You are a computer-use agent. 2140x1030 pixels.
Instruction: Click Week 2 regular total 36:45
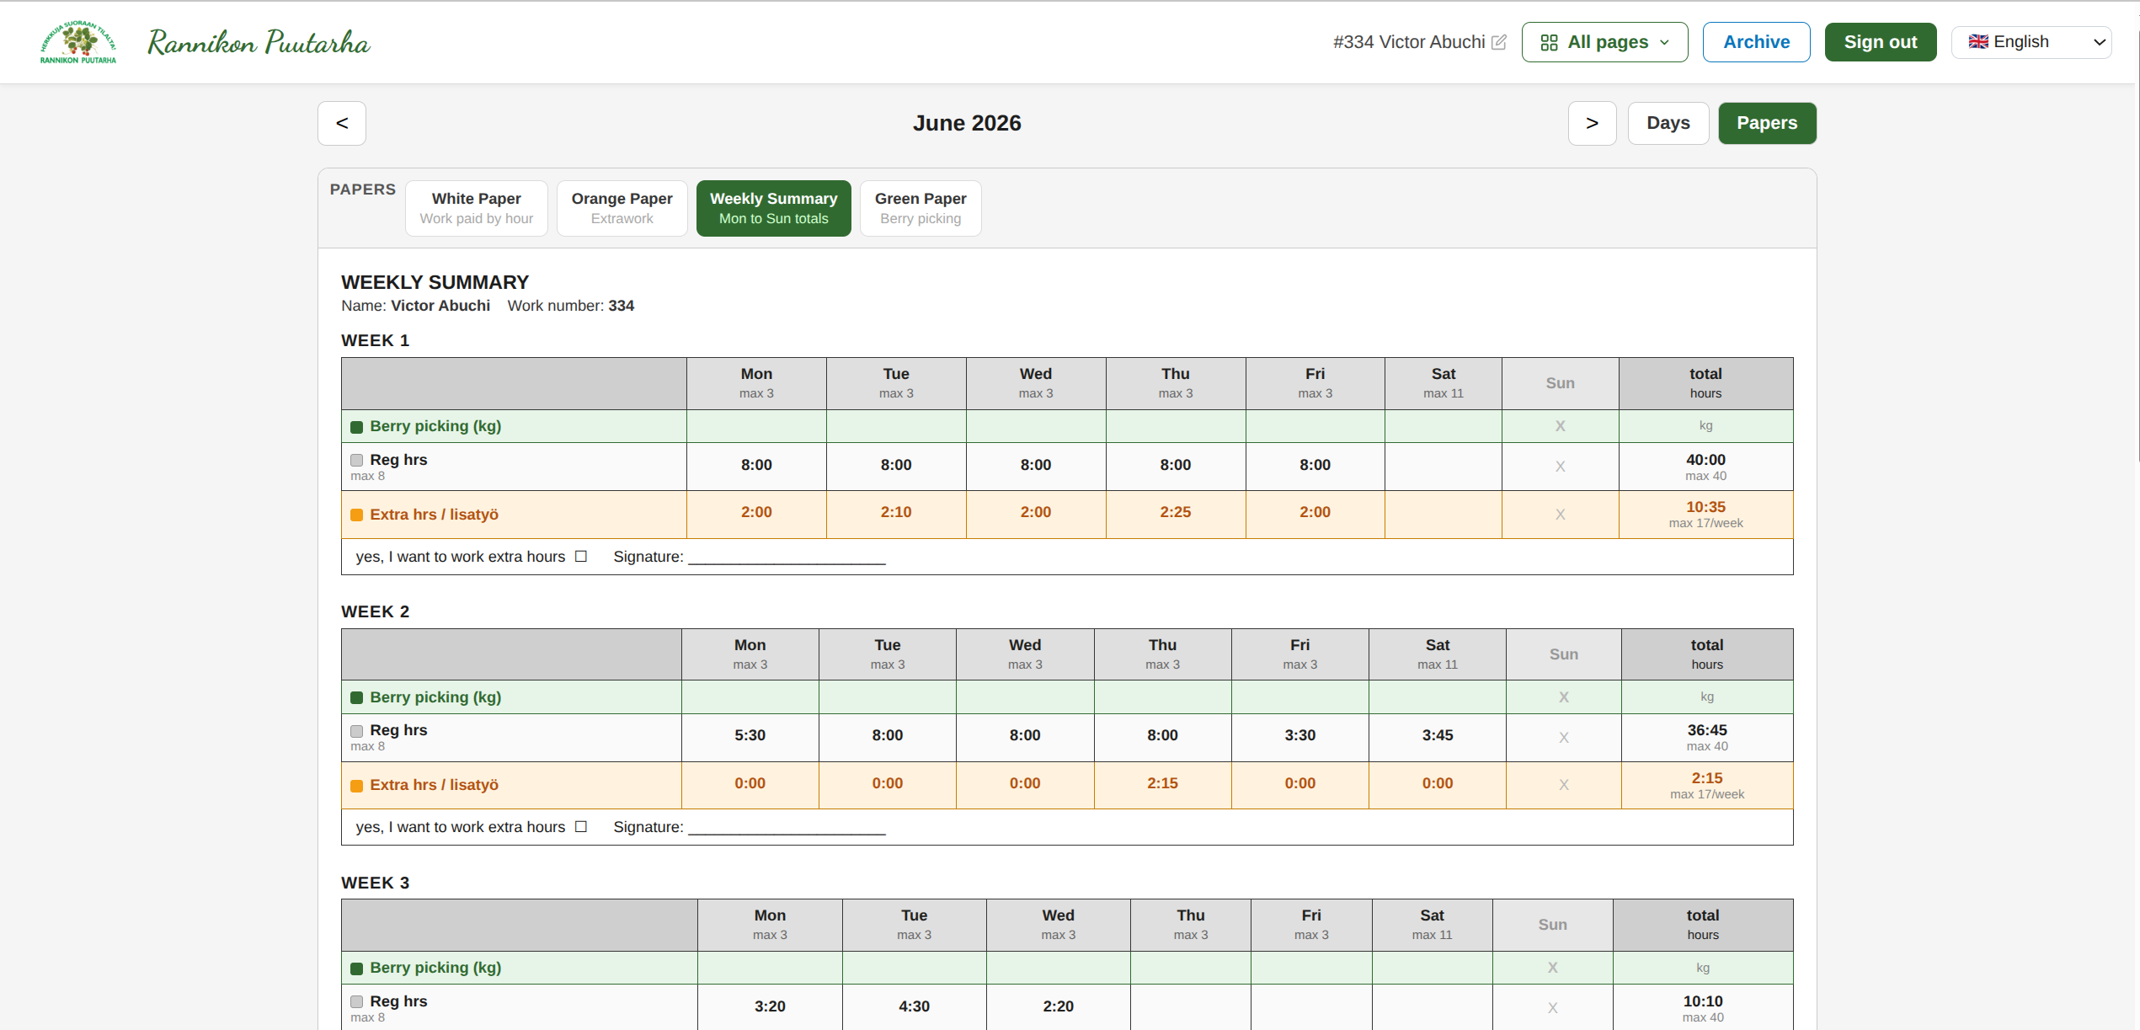click(x=1706, y=730)
